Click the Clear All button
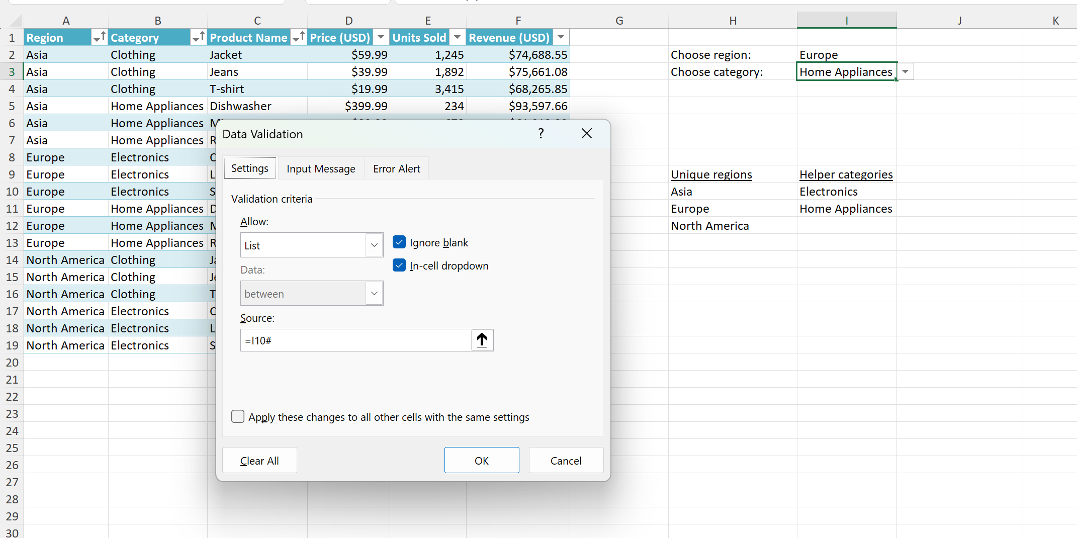 tap(259, 461)
